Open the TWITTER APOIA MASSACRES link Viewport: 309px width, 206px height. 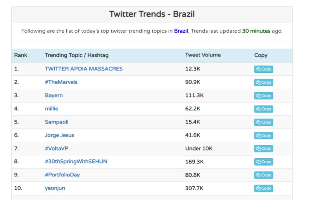click(84, 69)
